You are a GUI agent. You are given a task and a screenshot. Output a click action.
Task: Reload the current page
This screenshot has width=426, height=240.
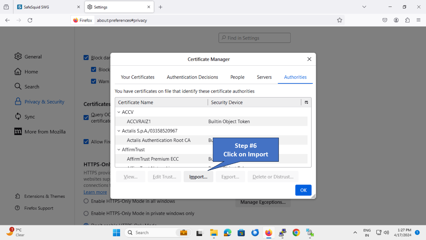coord(30,20)
